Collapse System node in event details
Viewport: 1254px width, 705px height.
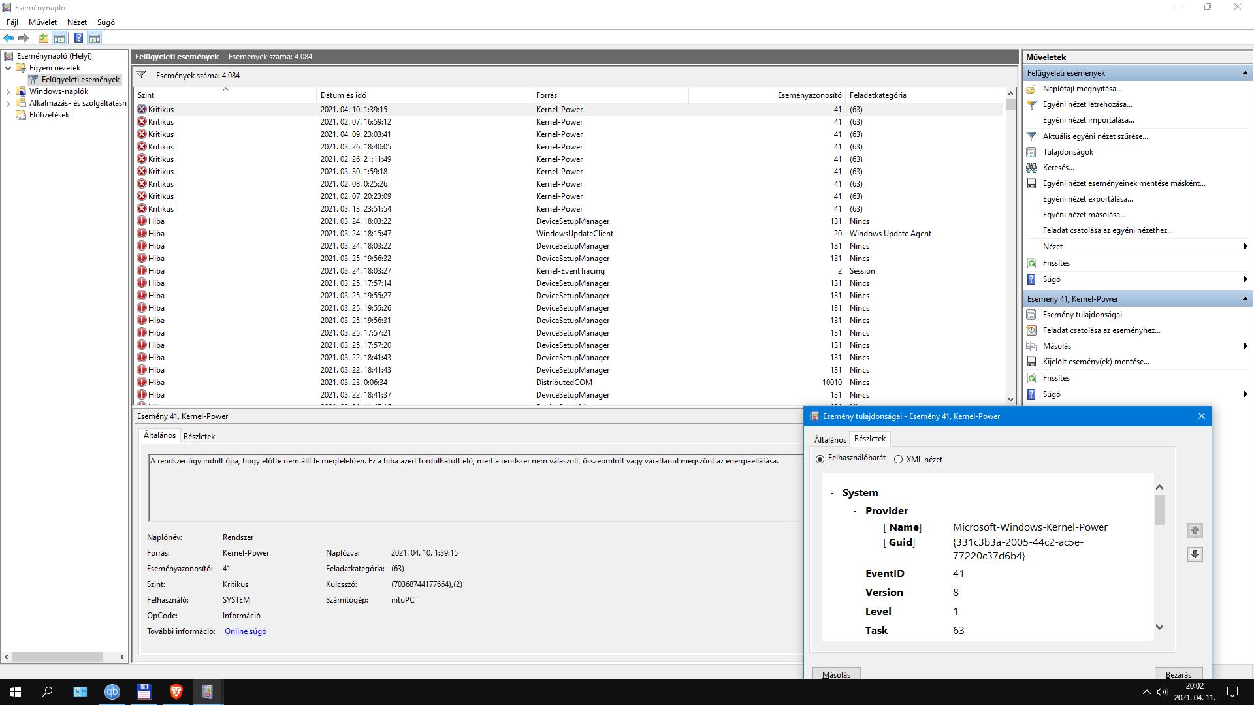(x=831, y=493)
